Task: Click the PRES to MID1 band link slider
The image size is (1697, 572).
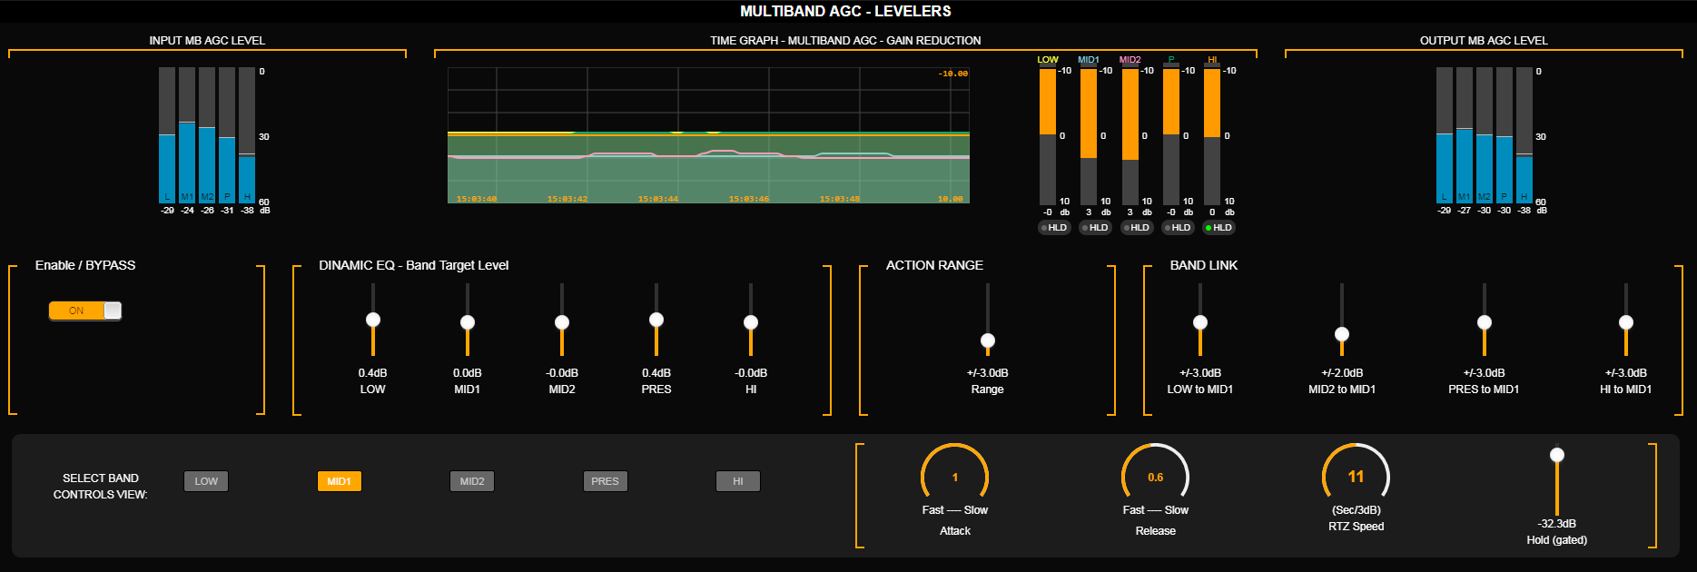Action: tap(1485, 322)
